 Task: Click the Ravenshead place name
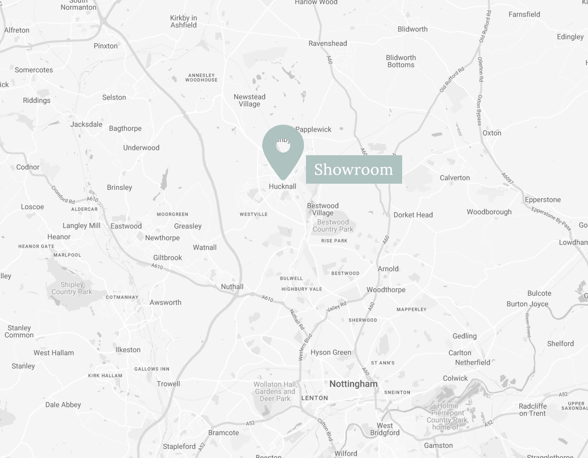(x=328, y=43)
